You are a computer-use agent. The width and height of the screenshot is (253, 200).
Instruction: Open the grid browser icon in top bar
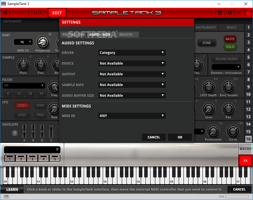coord(5,12)
